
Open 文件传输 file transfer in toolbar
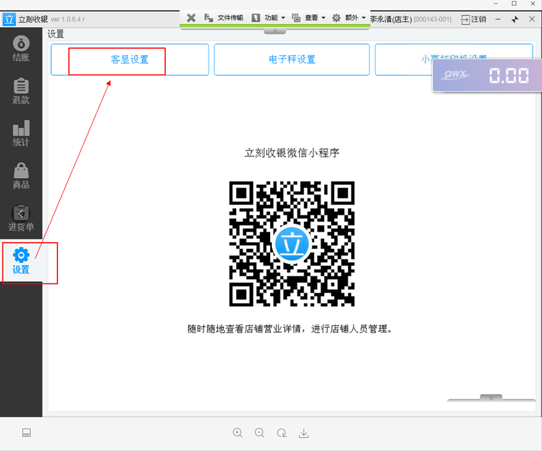pos(224,18)
